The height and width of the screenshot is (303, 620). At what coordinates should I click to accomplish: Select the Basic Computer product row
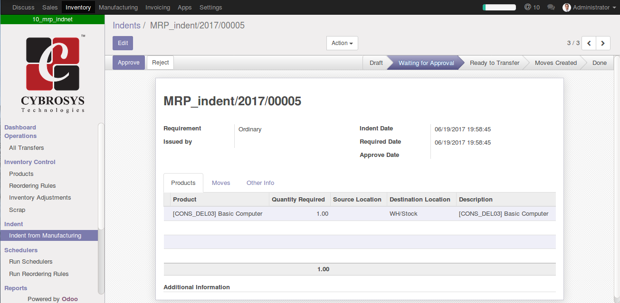218,214
